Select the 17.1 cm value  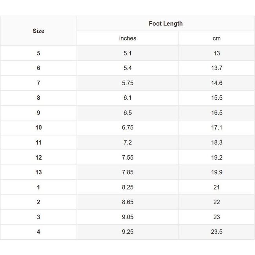(x=217, y=128)
